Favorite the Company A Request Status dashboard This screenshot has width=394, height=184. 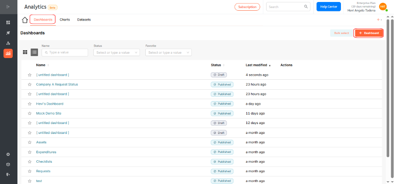(x=30, y=84)
